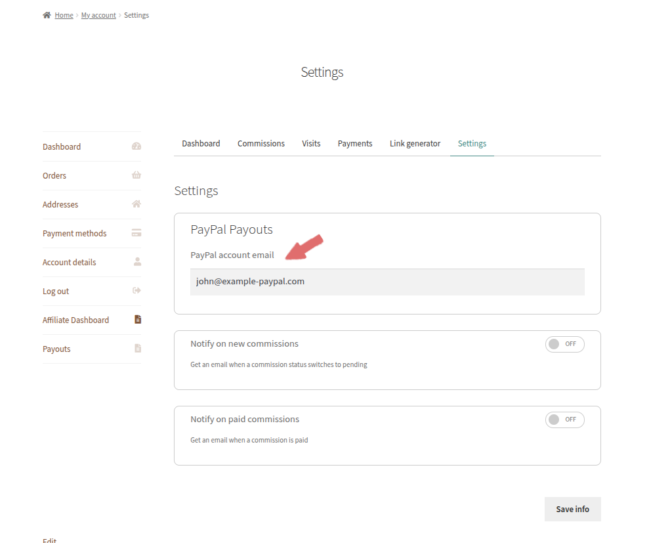Open Payouts in the sidebar menu
The width and height of the screenshot is (670, 543).
click(56, 349)
